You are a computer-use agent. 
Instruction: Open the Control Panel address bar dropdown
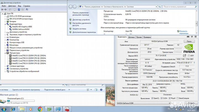[x=156, y=7]
